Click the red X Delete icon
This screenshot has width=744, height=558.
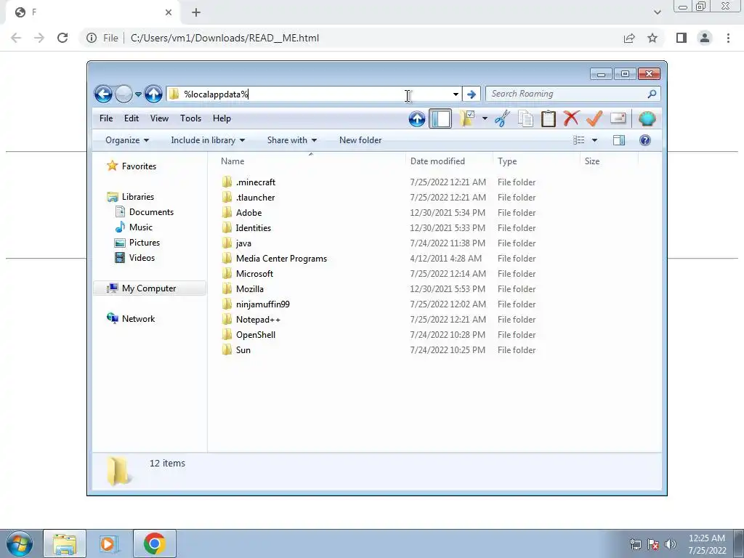[571, 118]
